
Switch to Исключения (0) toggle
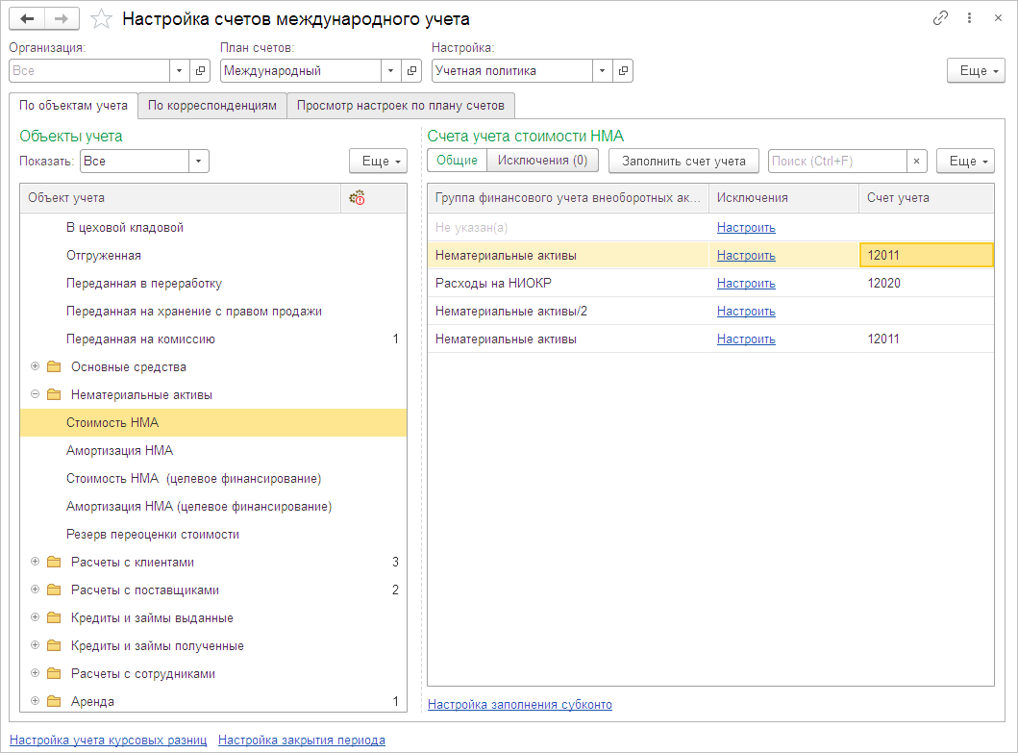[542, 161]
